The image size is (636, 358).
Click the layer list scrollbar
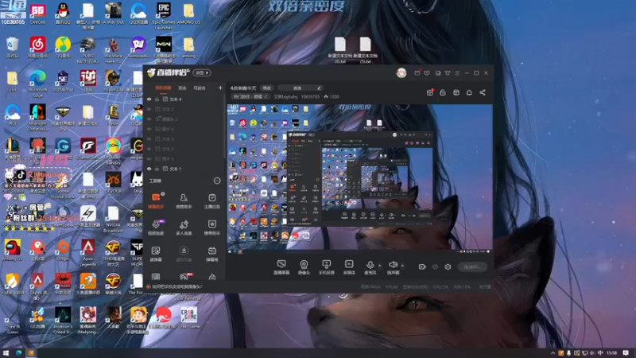point(224,128)
